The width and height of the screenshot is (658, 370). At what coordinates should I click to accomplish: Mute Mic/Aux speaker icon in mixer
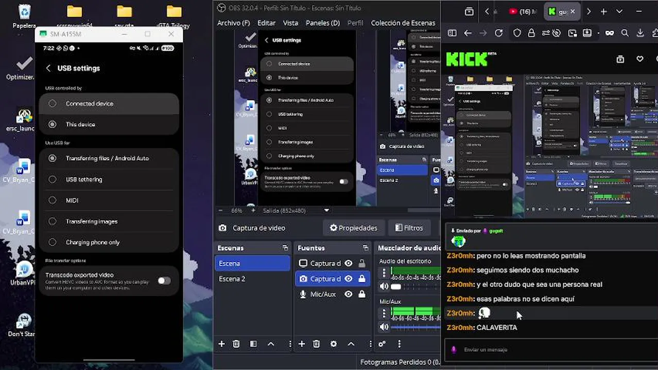[384, 326]
